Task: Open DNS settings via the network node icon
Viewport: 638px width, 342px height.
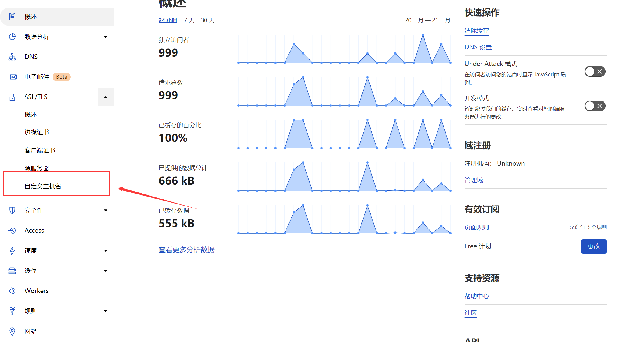Action: (x=12, y=57)
